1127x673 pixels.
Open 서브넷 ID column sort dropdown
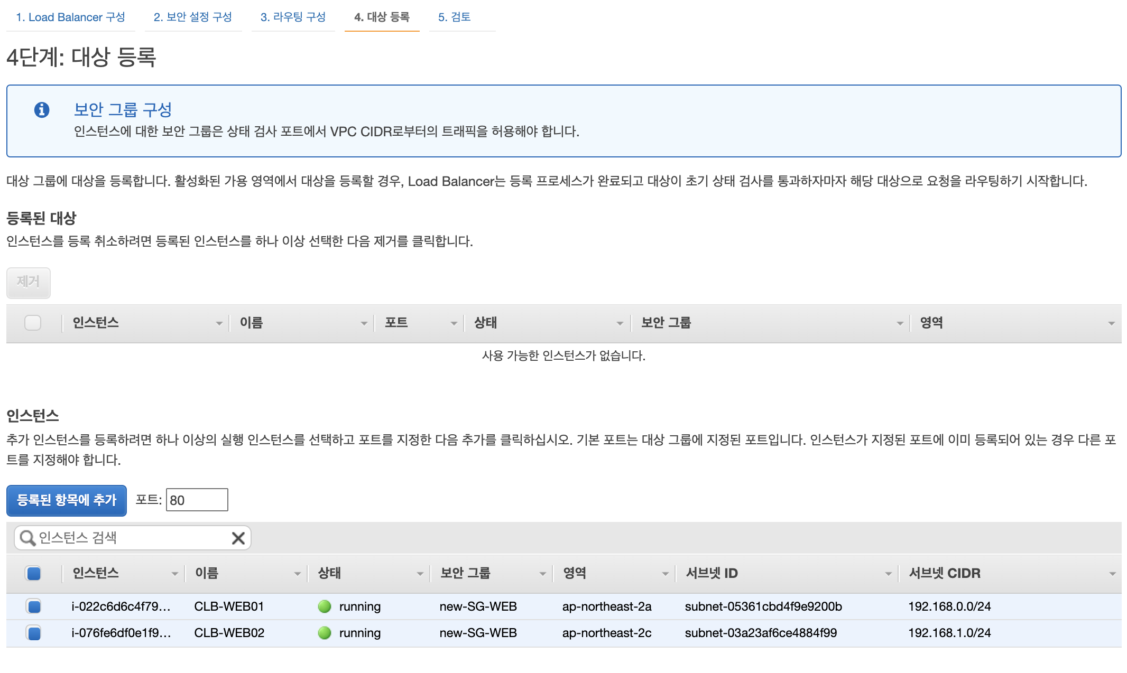click(888, 574)
